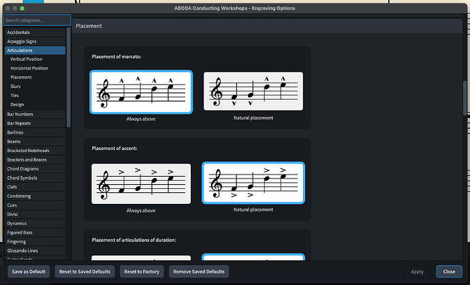Open the Dynamics category
The height and width of the screenshot is (285, 470).
click(35, 223)
